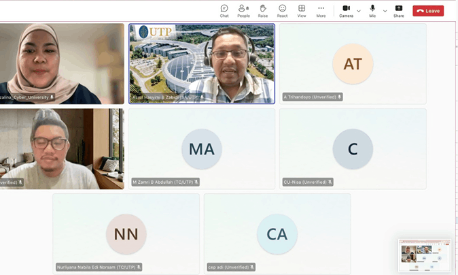Image resolution: width=458 pixels, height=275 pixels.
Task: Click muted mic icon beside CU-Nisa
Action: coord(330,182)
